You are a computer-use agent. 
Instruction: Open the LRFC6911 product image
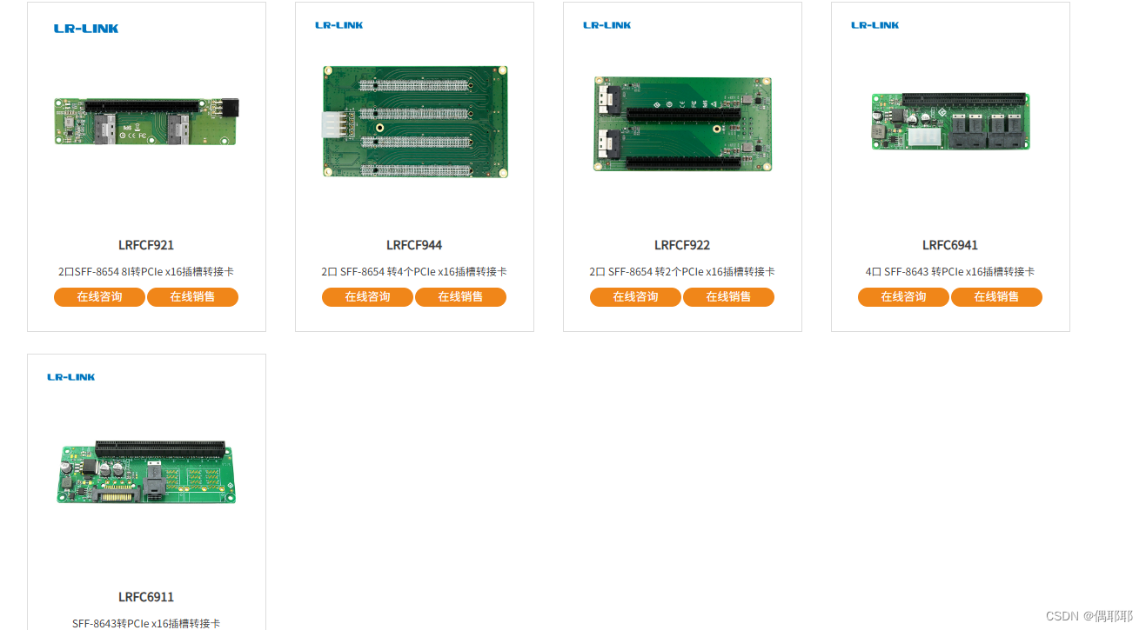click(147, 473)
